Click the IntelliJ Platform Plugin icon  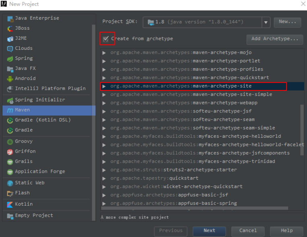(10, 89)
